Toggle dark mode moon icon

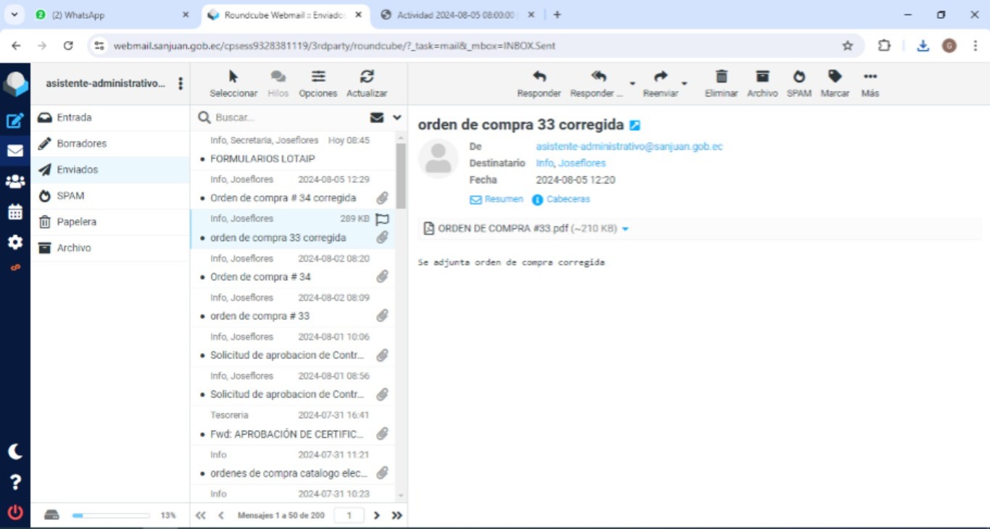coord(15,452)
